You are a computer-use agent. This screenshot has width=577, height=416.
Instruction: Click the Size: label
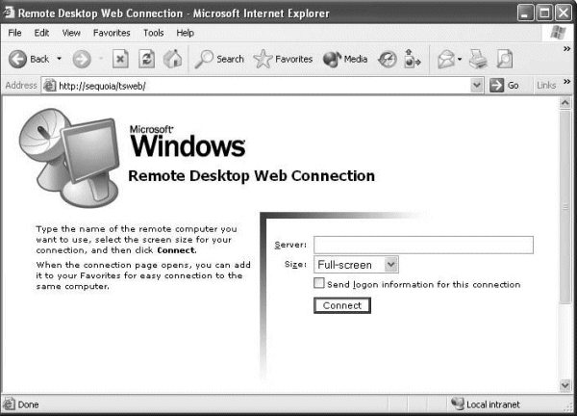pos(295,265)
